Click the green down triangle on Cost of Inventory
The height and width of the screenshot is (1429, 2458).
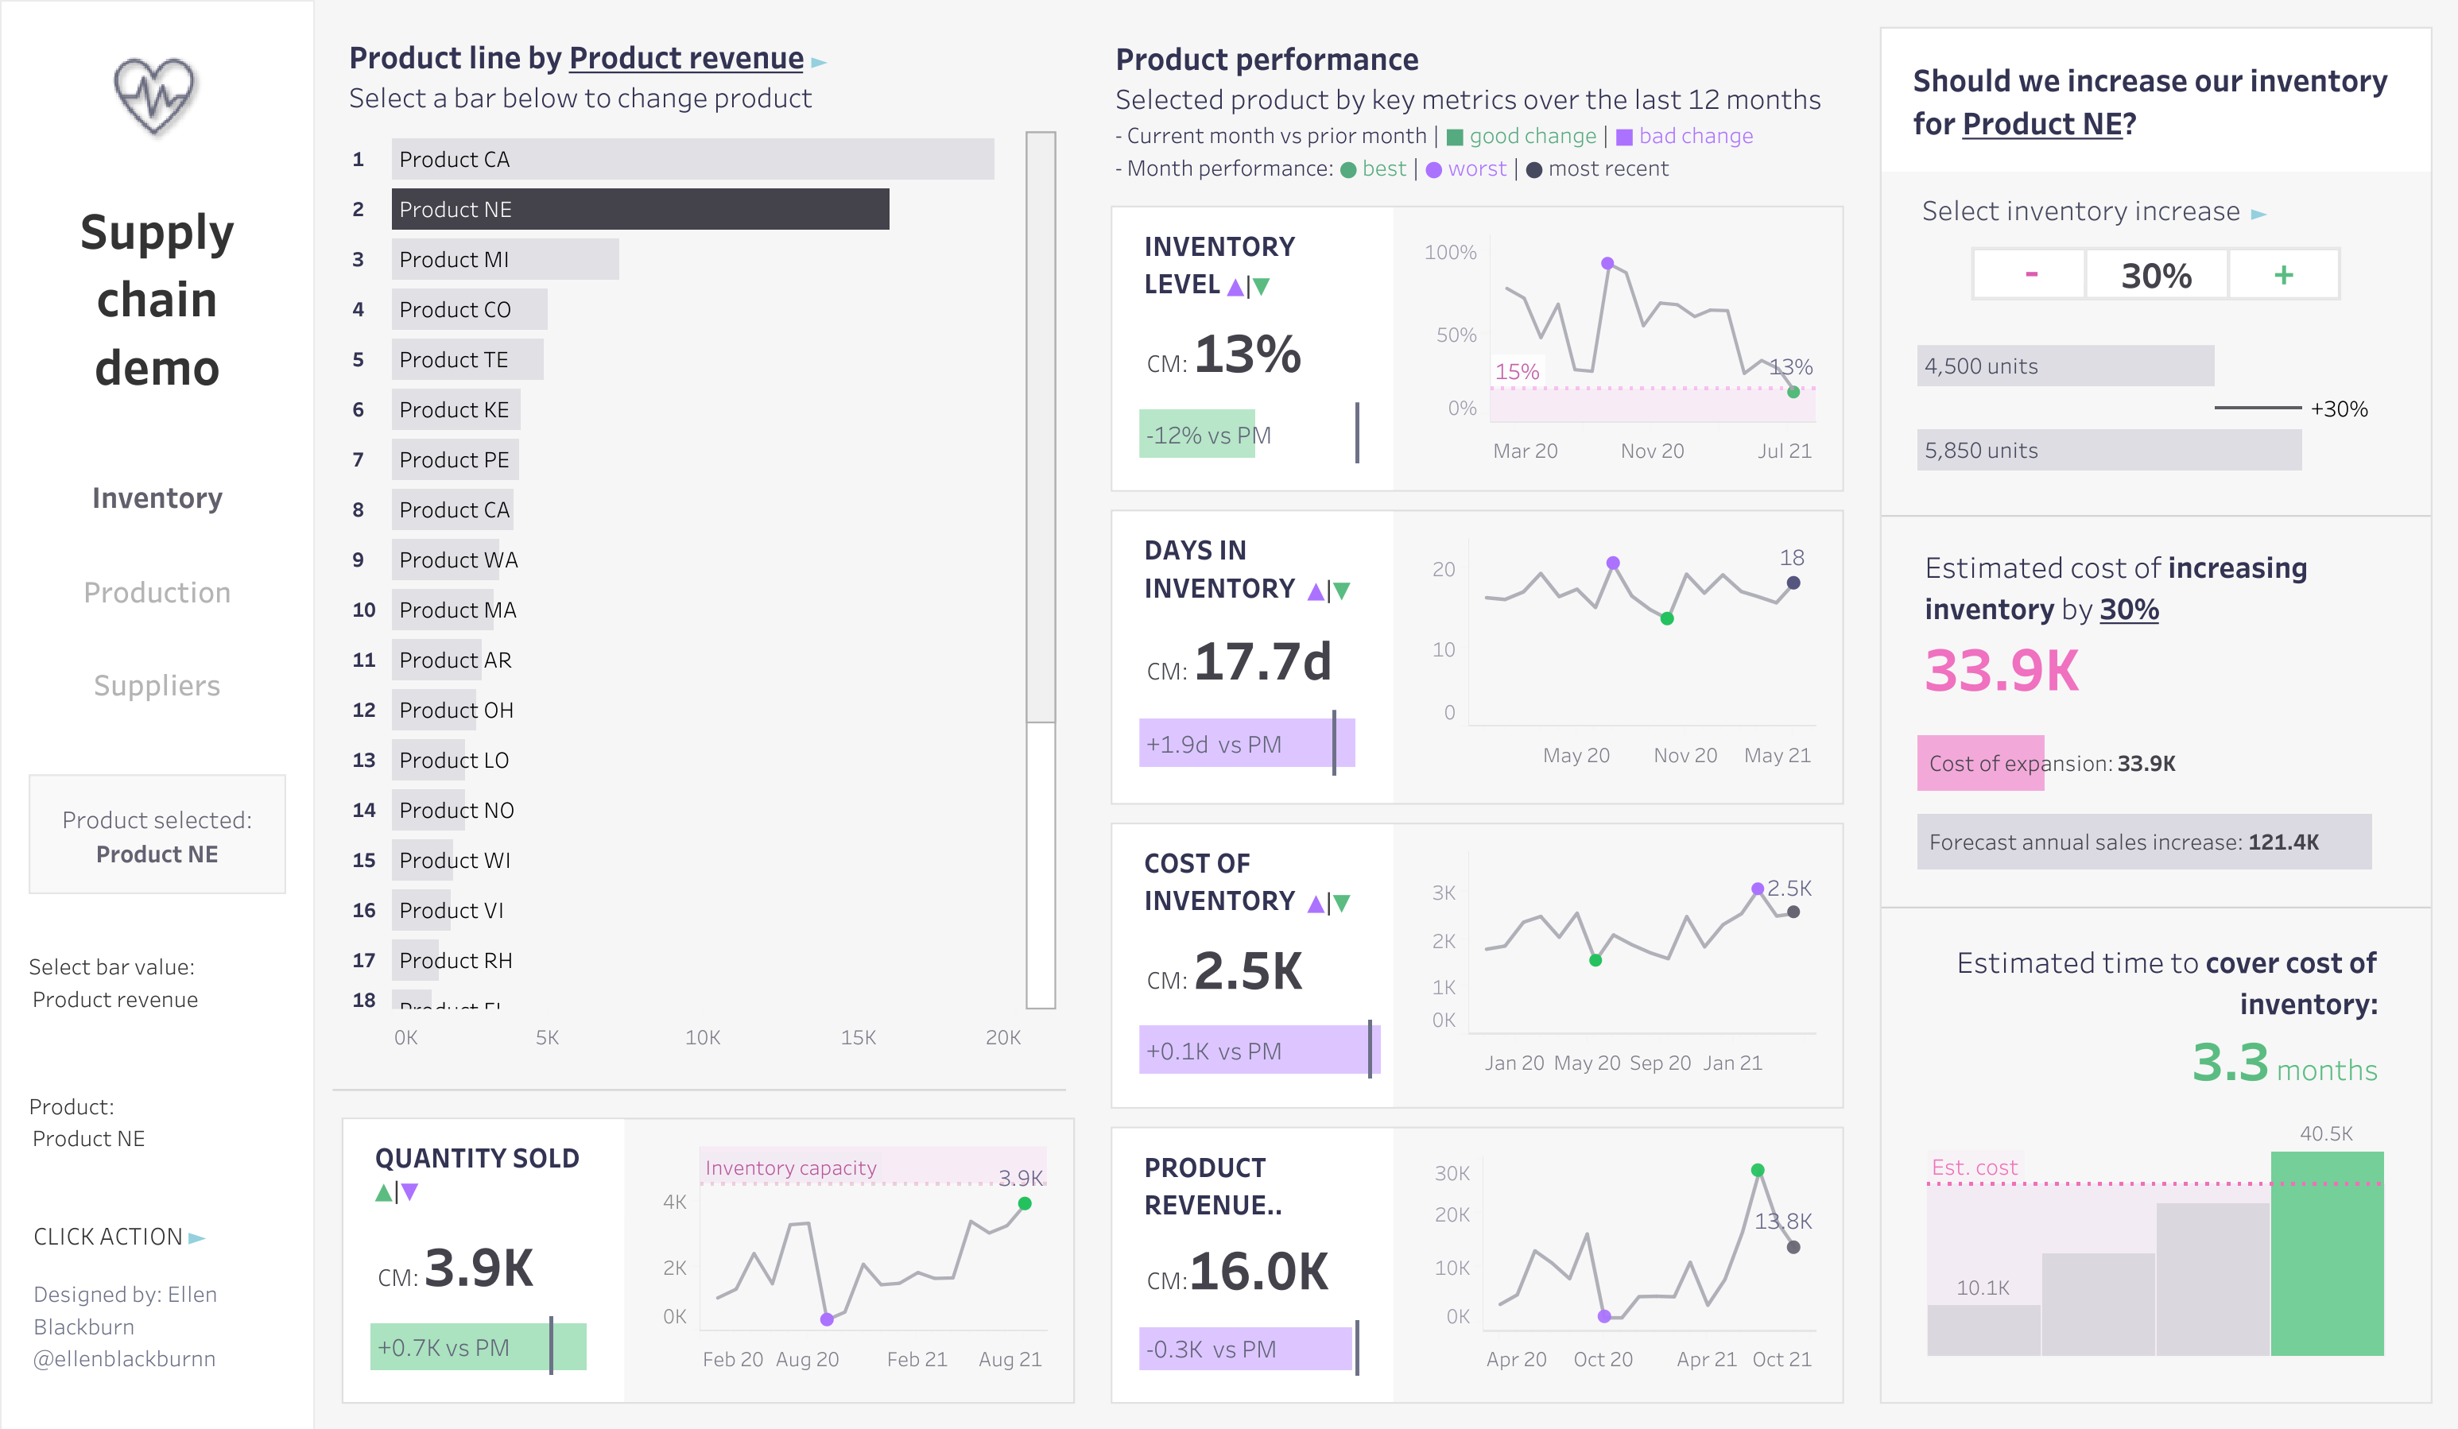pyautogui.click(x=1343, y=904)
